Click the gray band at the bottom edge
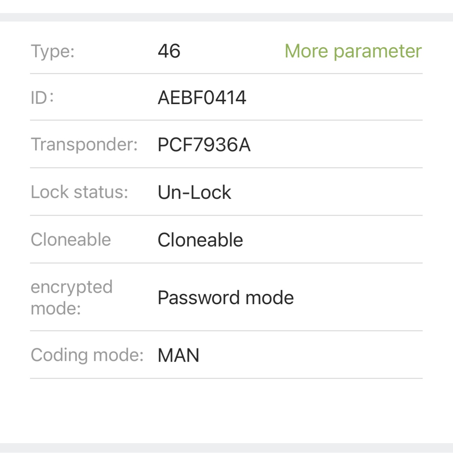Screen dimensions: 453x453 pyautogui.click(x=226, y=448)
